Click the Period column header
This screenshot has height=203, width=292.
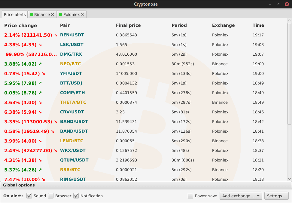pyautogui.click(x=179, y=25)
